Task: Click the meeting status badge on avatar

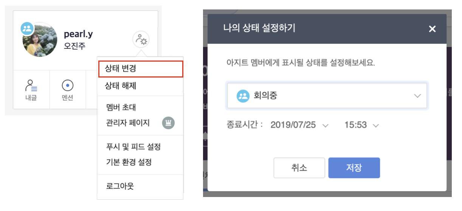Action: pos(27,29)
